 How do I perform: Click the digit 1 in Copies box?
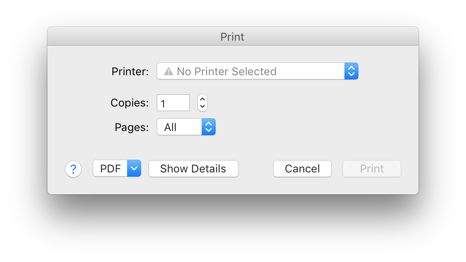[x=163, y=104]
